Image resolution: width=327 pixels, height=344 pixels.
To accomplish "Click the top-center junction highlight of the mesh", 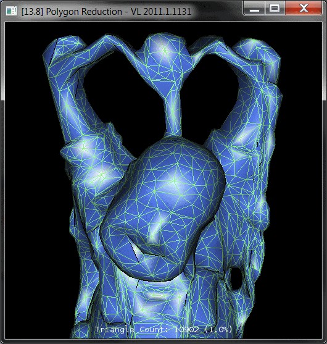I will (164, 50).
